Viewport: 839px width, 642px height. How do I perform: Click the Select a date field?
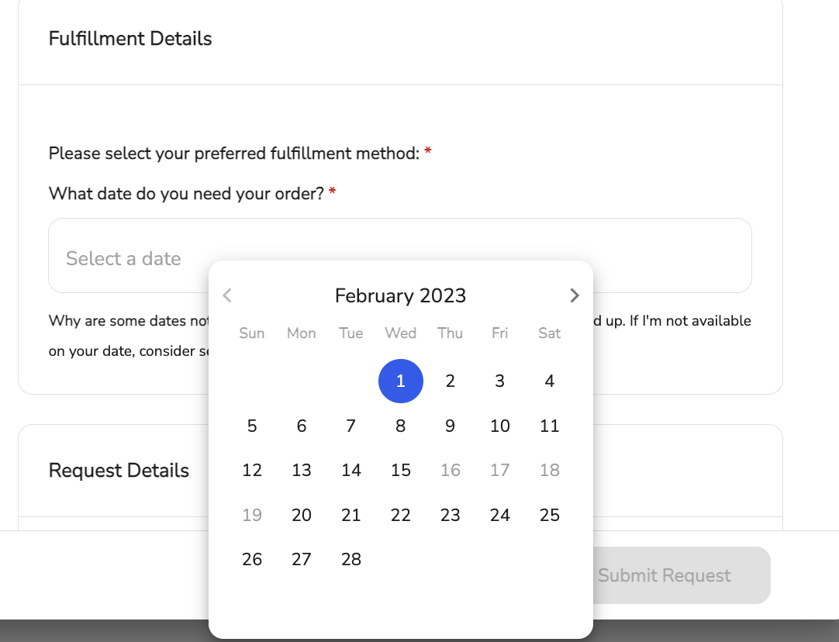(400, 255)
